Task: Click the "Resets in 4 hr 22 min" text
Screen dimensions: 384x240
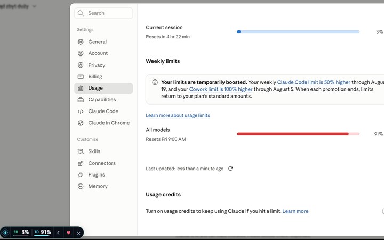Action: pos(168,37)
